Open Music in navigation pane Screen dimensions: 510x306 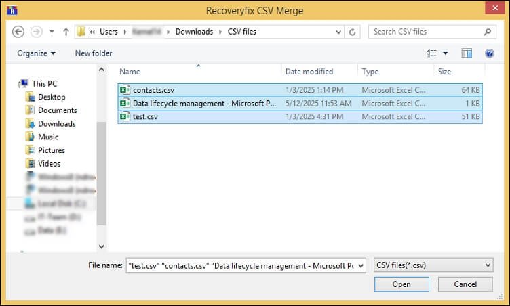(48, 137)
